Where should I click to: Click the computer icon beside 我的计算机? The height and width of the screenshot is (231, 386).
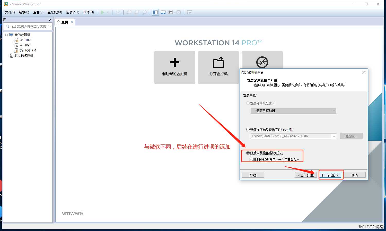pos(11,35)
